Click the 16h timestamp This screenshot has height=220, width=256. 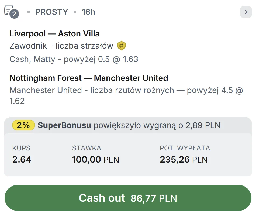pyautogui.click(x=88, y=12)
